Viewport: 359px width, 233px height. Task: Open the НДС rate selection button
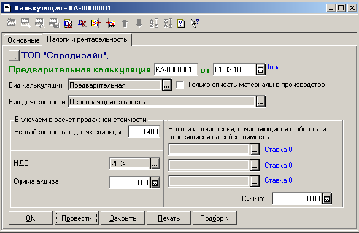tap(155, 164)
